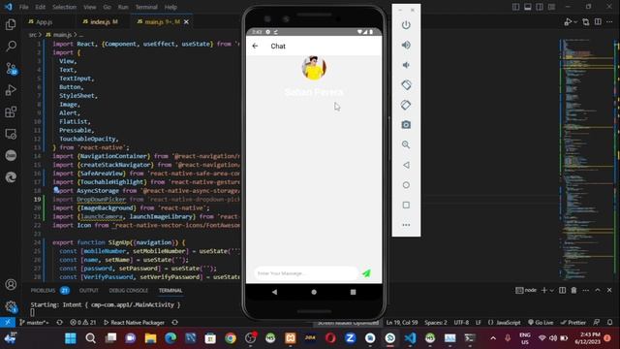Click master branch in status bar

click(x=34, y=323)
